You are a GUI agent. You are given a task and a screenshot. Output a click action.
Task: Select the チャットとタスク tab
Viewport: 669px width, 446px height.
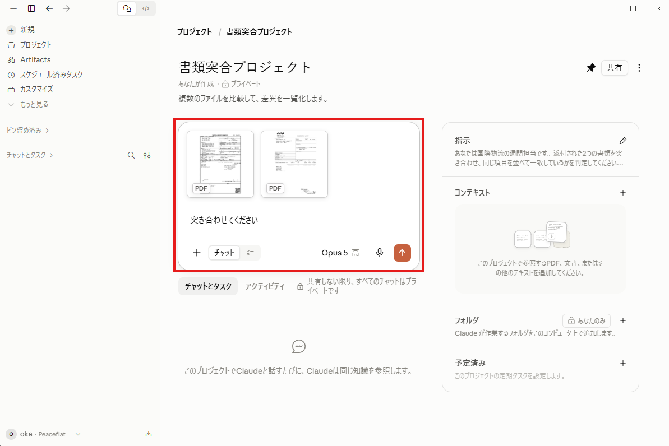point(208,286)
